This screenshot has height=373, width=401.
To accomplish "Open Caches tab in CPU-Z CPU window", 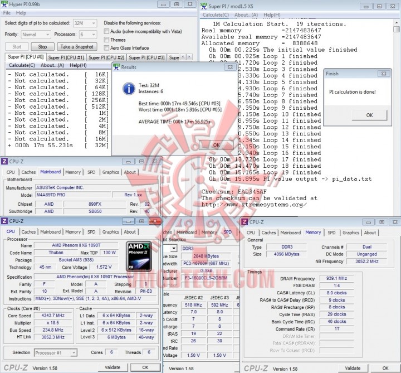I will point(28,232).
